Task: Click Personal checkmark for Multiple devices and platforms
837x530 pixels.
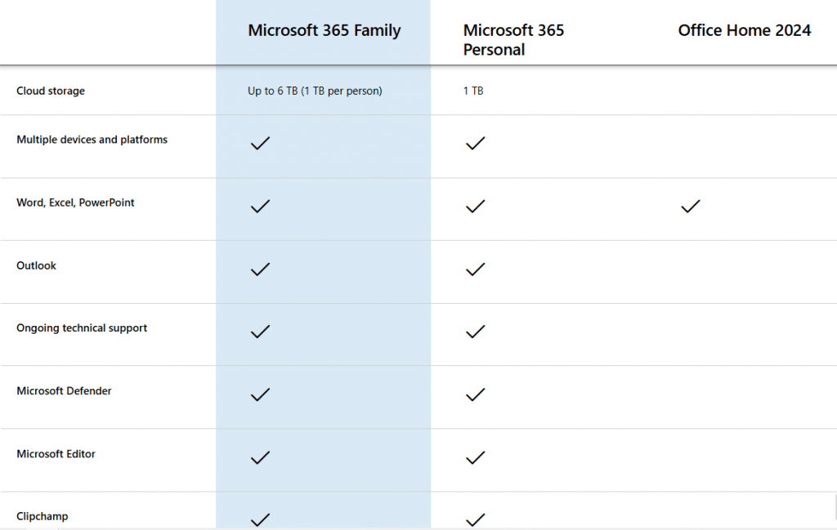Action: click(x=475, y=144)
